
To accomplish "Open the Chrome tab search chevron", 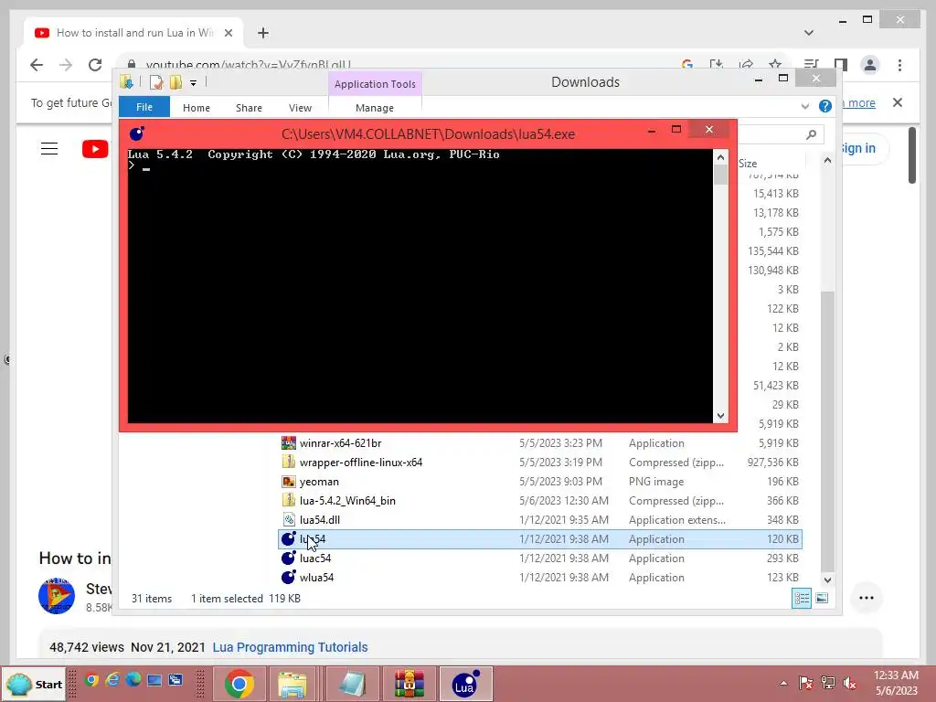I will point(808,33).
